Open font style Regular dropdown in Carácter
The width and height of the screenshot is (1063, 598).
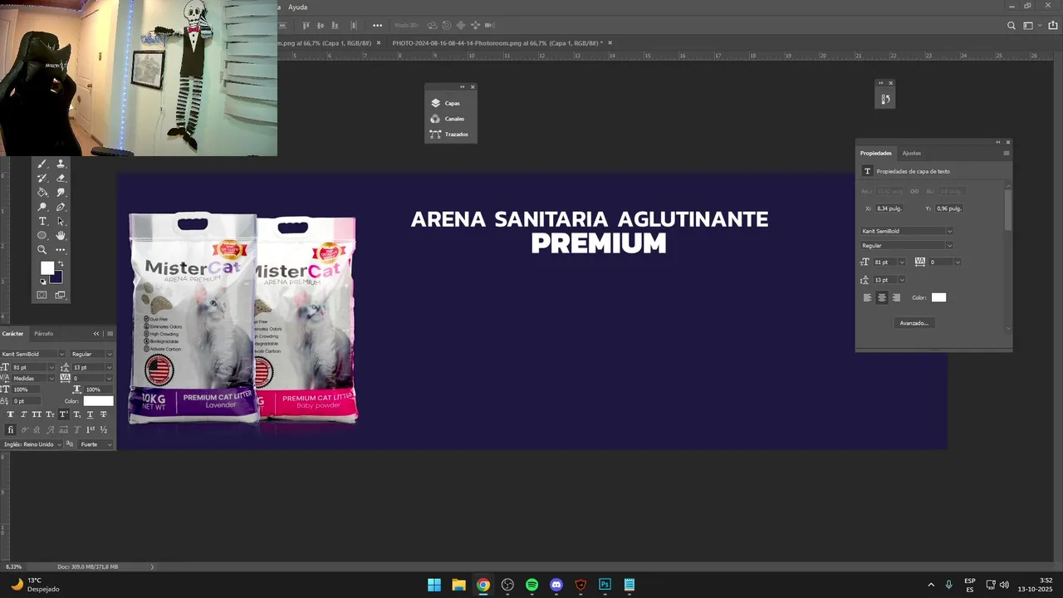[110, 355]
